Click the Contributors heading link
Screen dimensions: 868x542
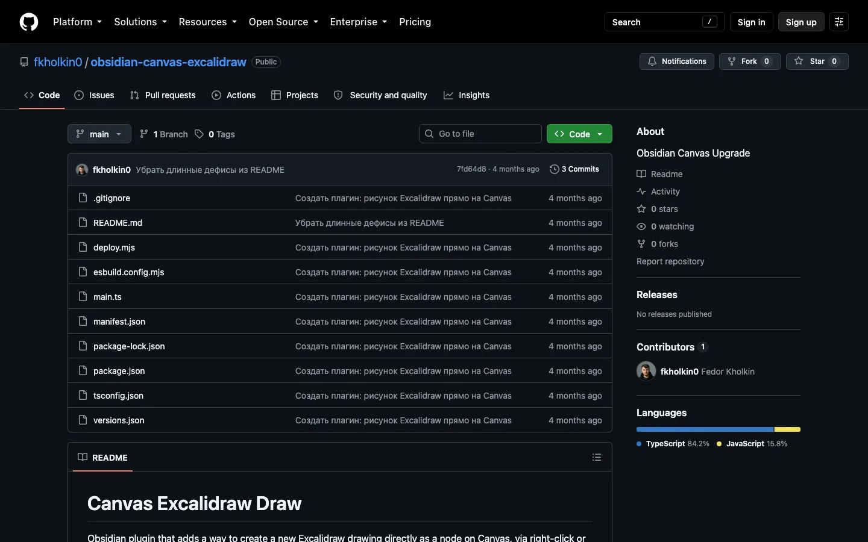pyautogui.click(x=671, y=347)
